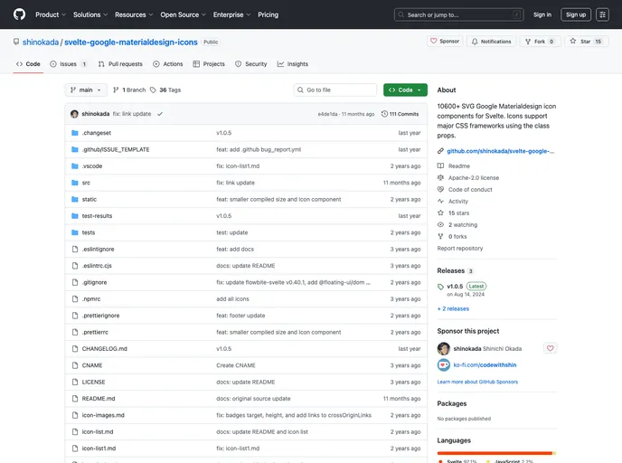Click the heart icon beside shinokada sponsor

[x=551, y=348]
